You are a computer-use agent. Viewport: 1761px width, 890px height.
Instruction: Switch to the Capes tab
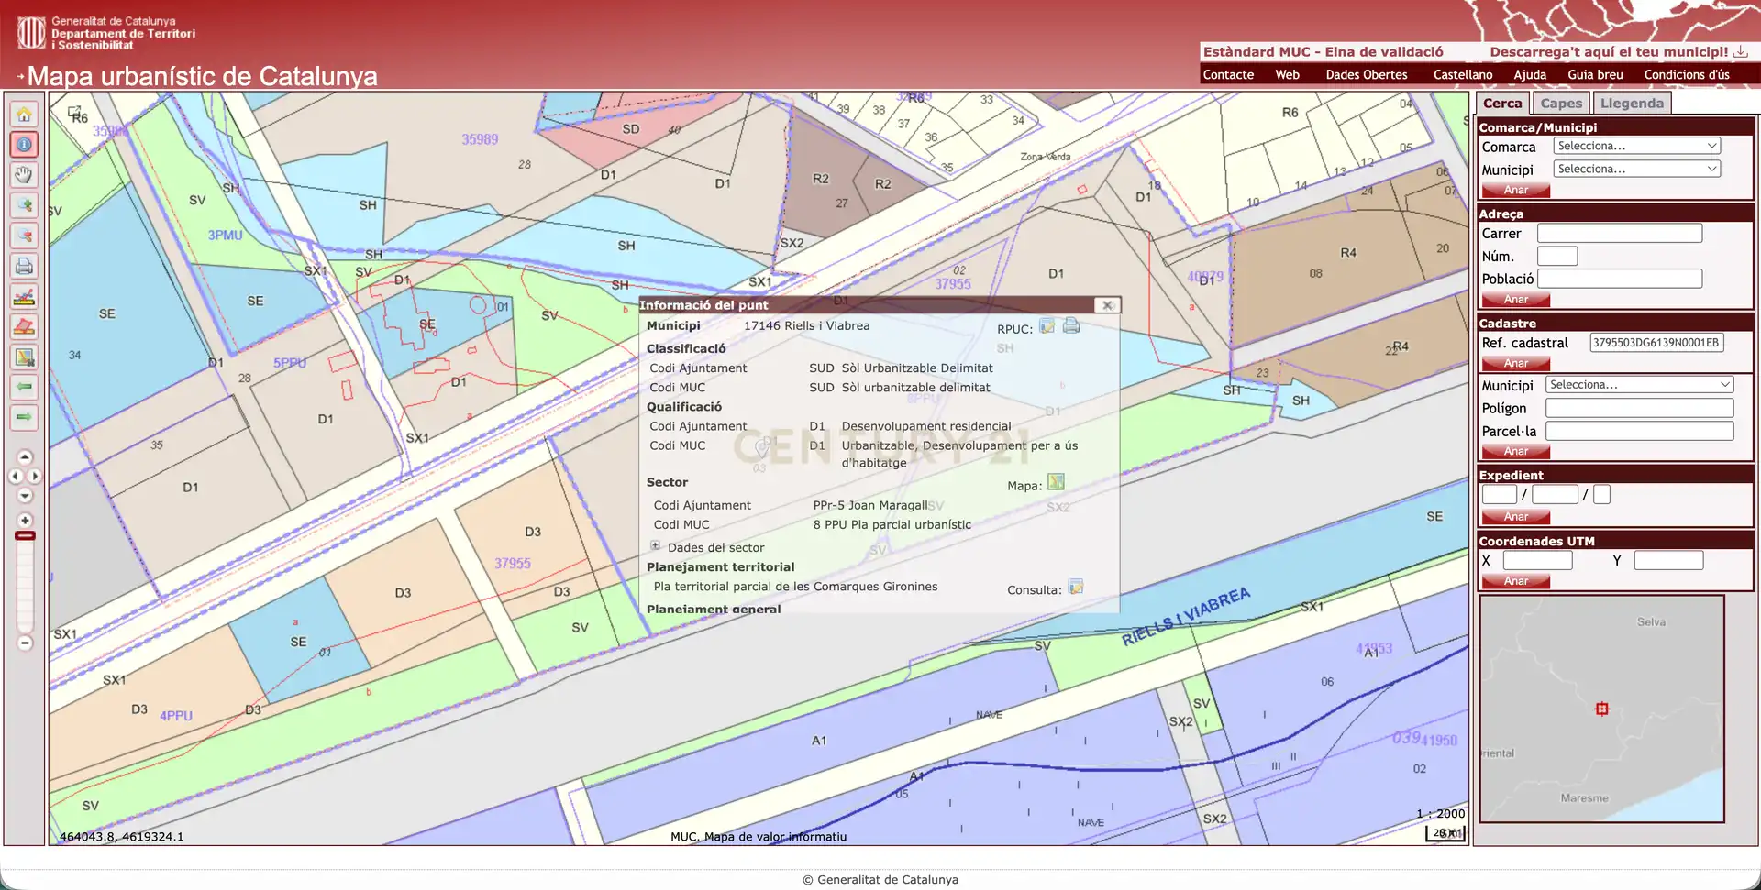pos(1561,104)
